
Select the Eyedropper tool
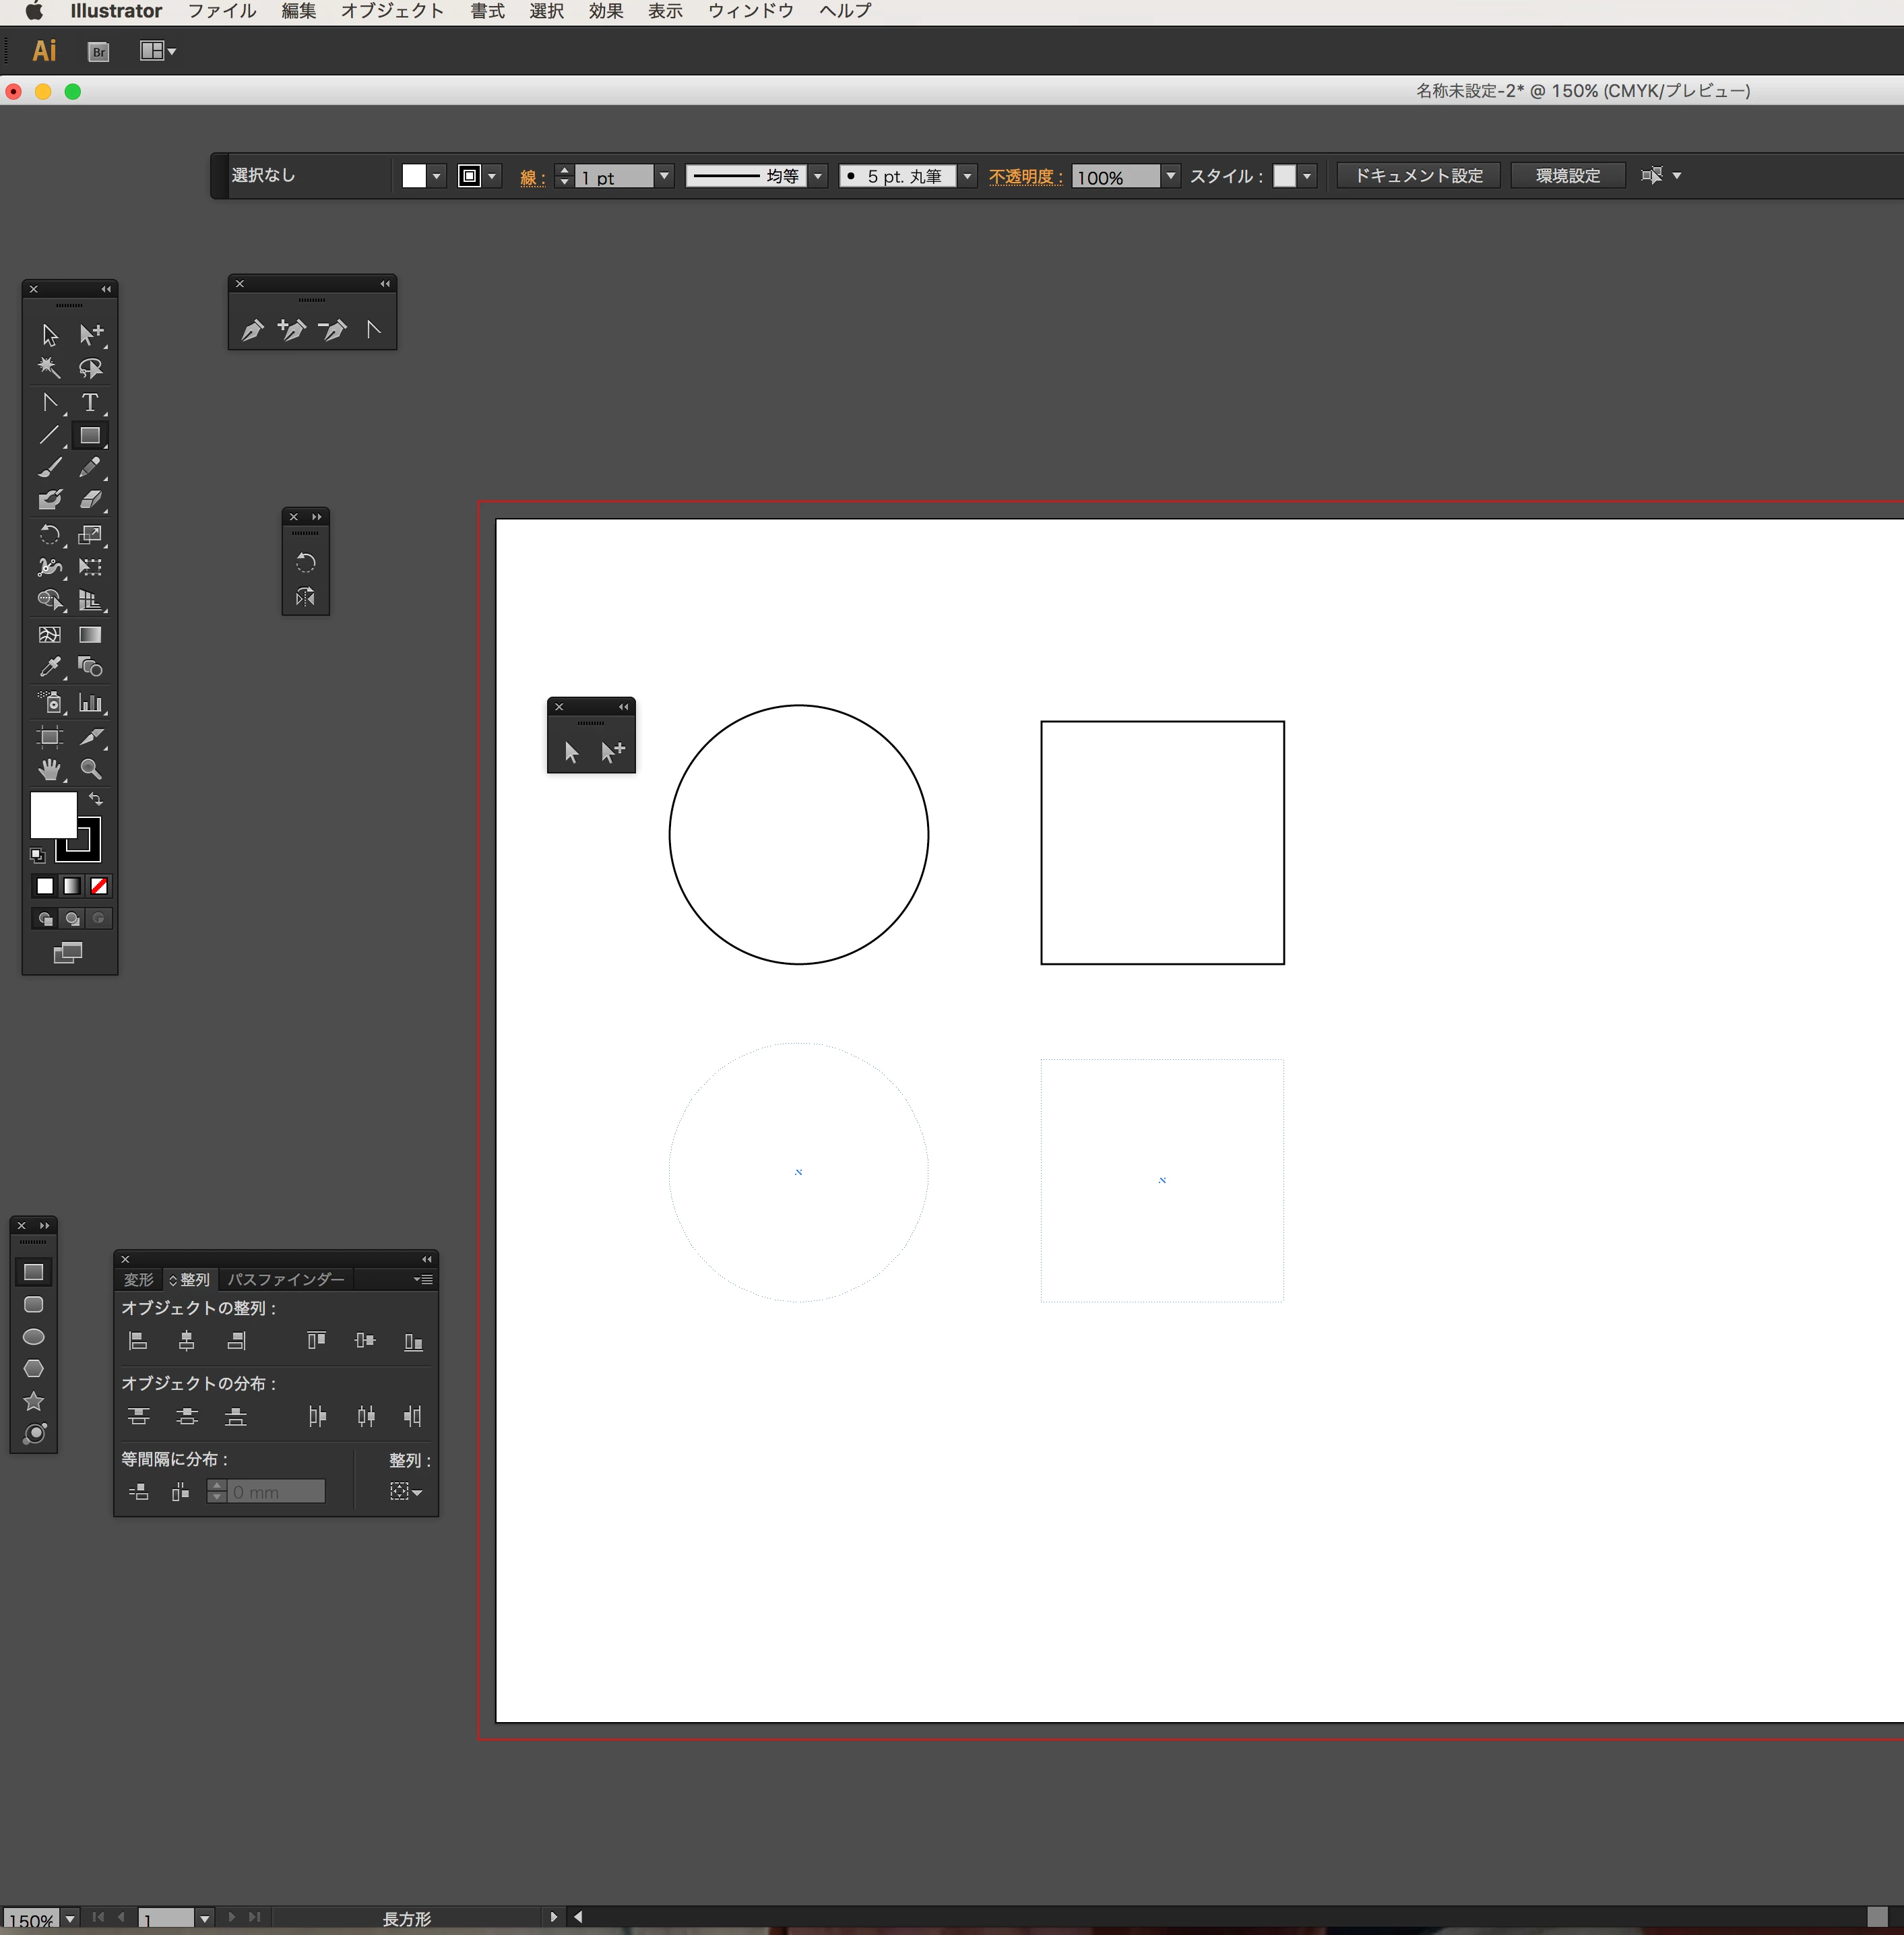pos(49,667)
